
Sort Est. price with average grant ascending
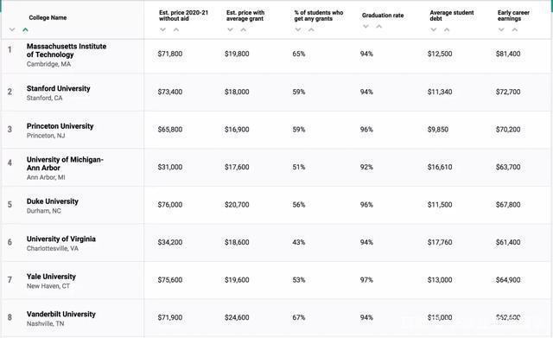tap(244, 29)
